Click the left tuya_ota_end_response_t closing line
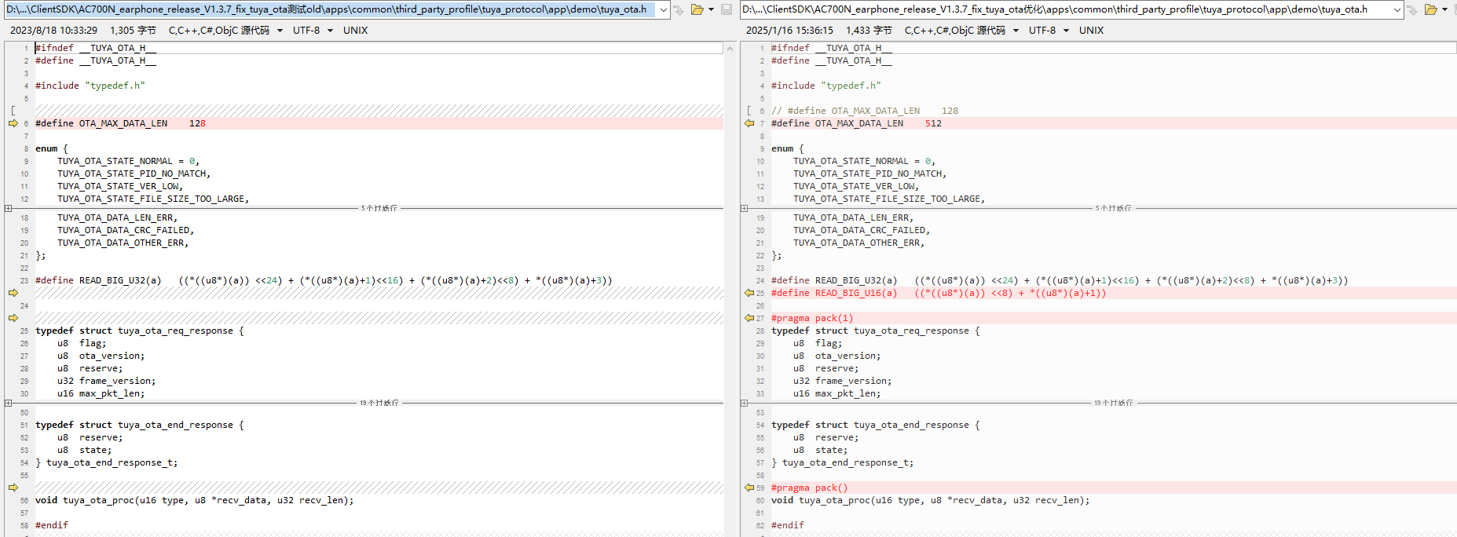1457x537 pixels. tap(106, 462)
